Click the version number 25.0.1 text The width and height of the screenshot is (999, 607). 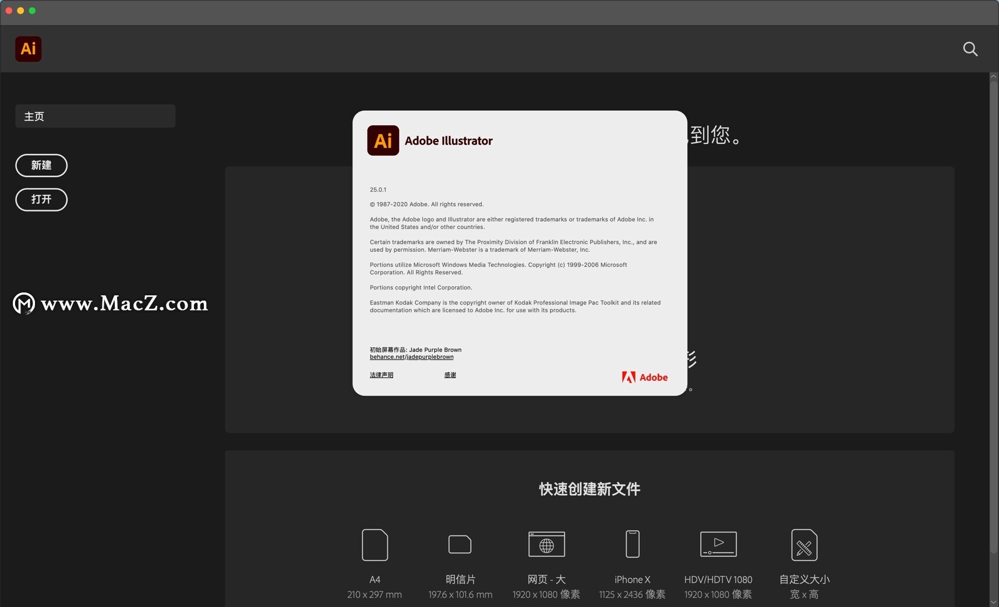pyautogui.click(x=378, y=190)
